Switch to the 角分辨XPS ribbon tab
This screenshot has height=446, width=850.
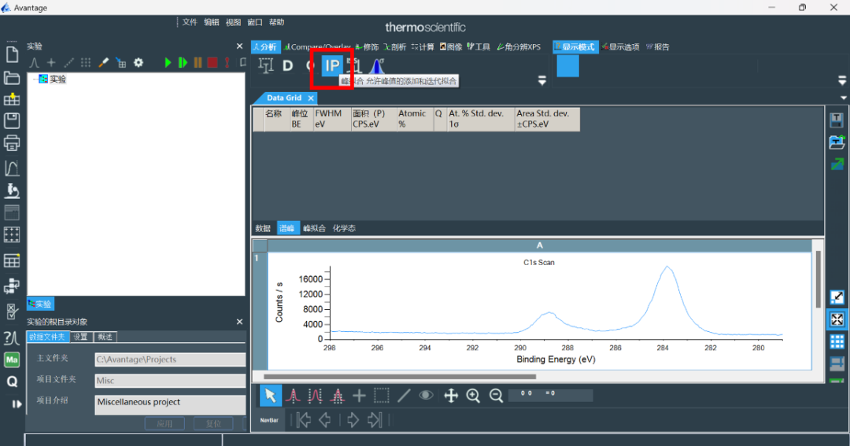click(519, 47)
